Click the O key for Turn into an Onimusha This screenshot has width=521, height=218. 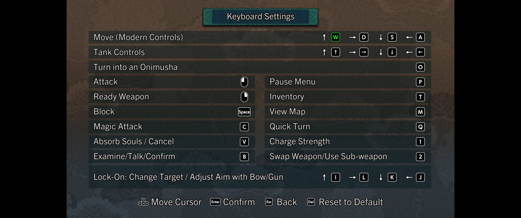click(420, 67)
